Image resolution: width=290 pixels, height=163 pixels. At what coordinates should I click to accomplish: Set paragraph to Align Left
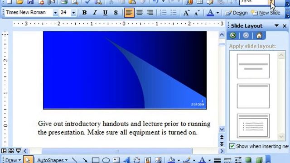[x=129, y=13]
